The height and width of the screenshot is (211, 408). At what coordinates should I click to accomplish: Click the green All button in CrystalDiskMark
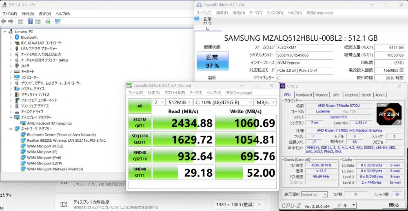pos(140,106)
